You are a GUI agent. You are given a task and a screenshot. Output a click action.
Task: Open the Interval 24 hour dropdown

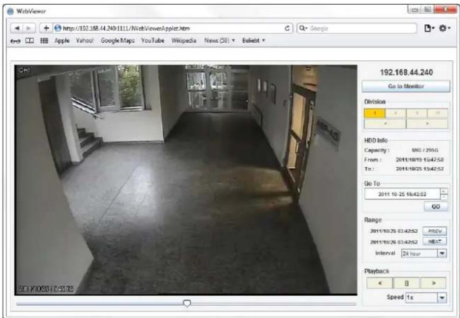424,253
